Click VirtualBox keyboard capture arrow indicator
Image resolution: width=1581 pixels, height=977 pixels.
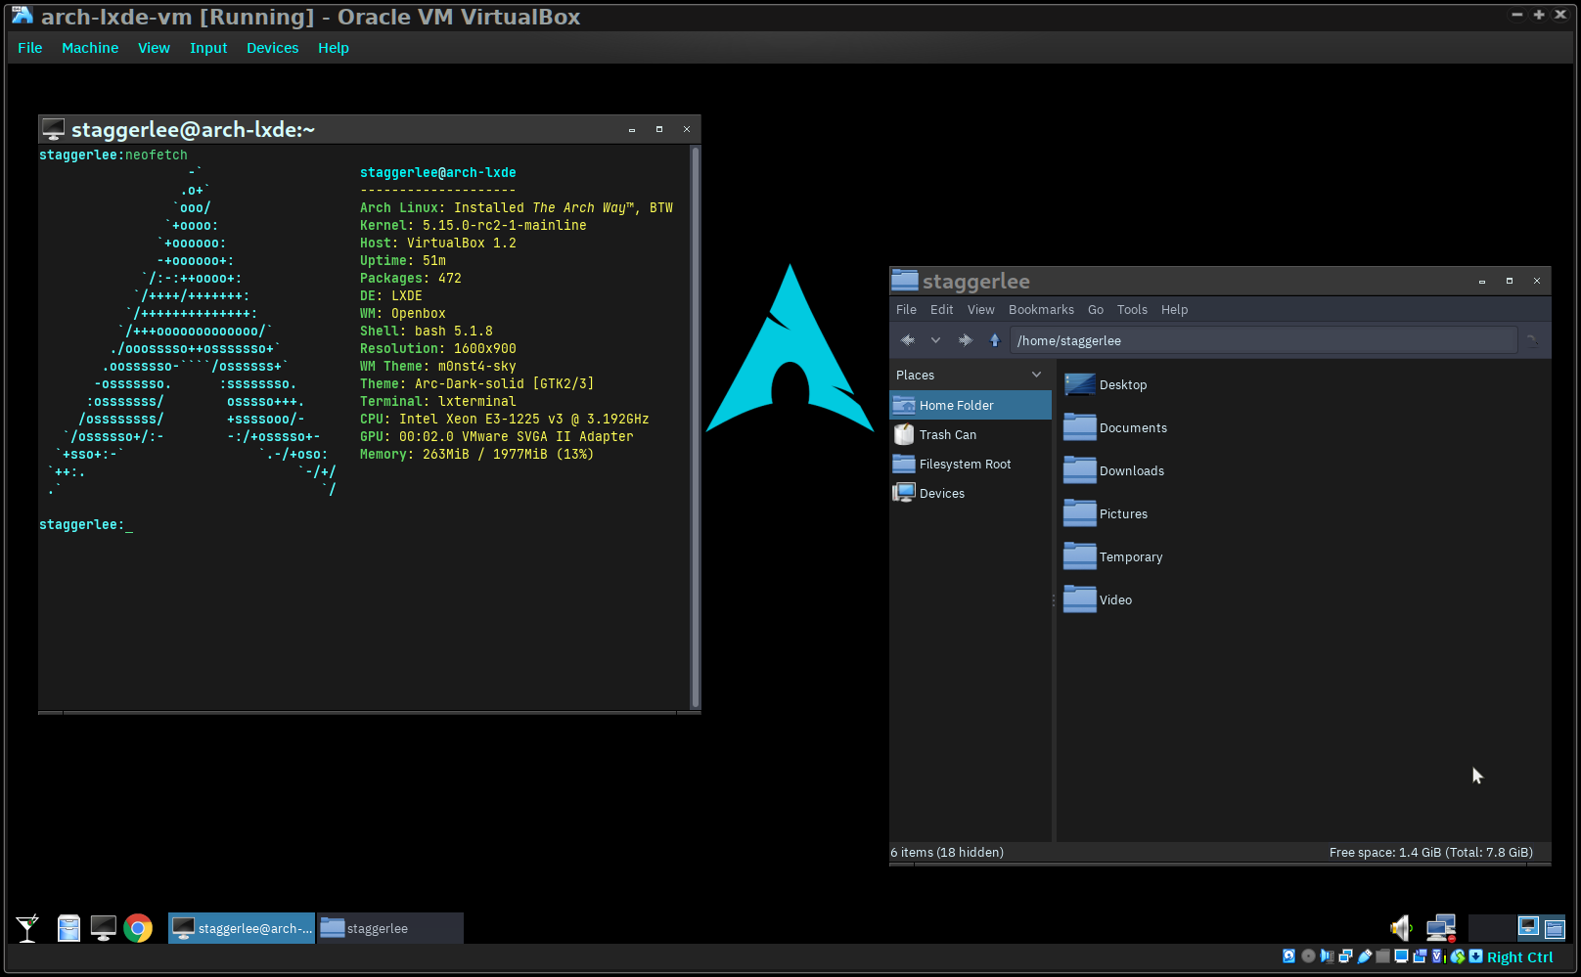tap(1475, 956)
